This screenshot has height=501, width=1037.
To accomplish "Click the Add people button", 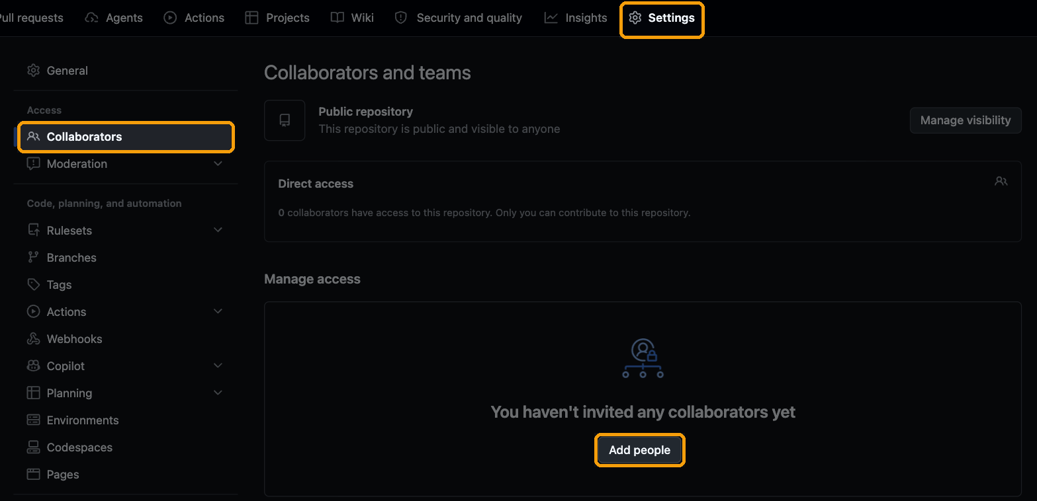I will 639,450.
